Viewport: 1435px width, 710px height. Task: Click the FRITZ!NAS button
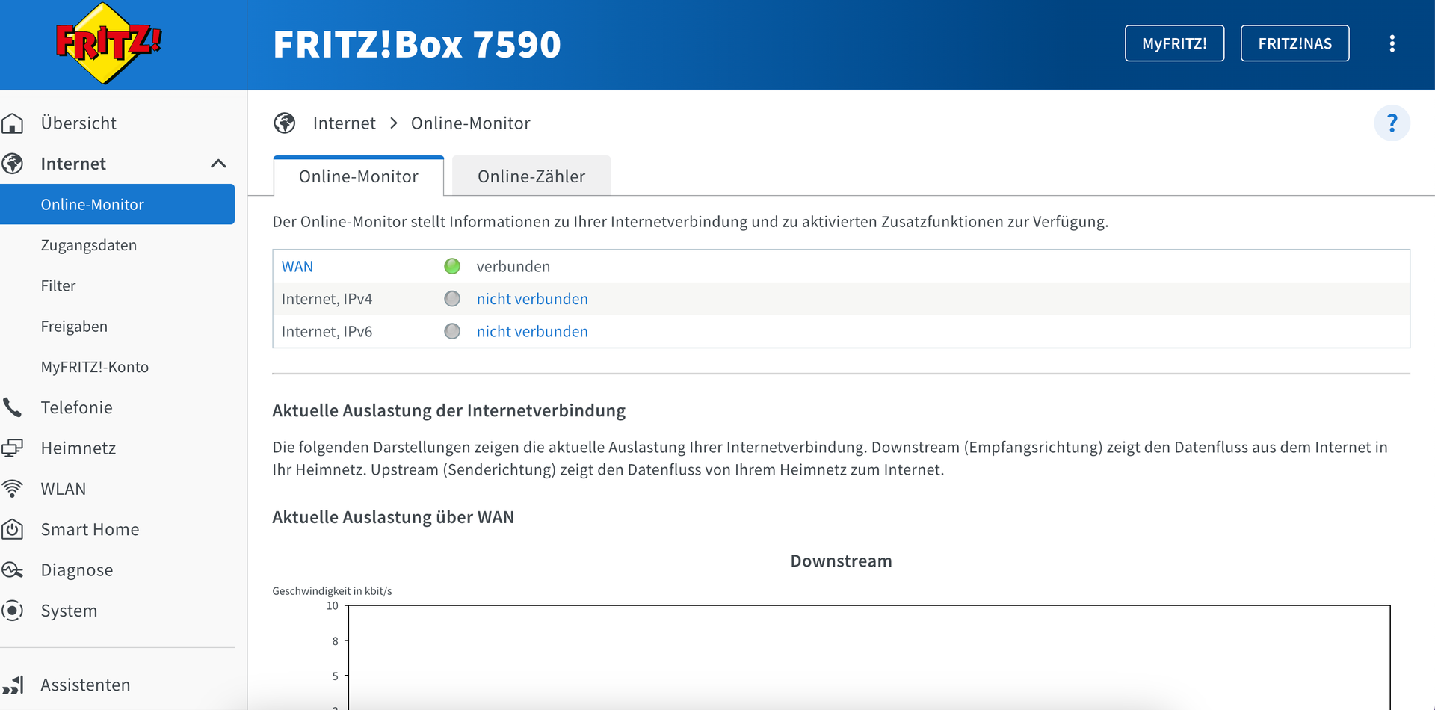(1294, 43)
